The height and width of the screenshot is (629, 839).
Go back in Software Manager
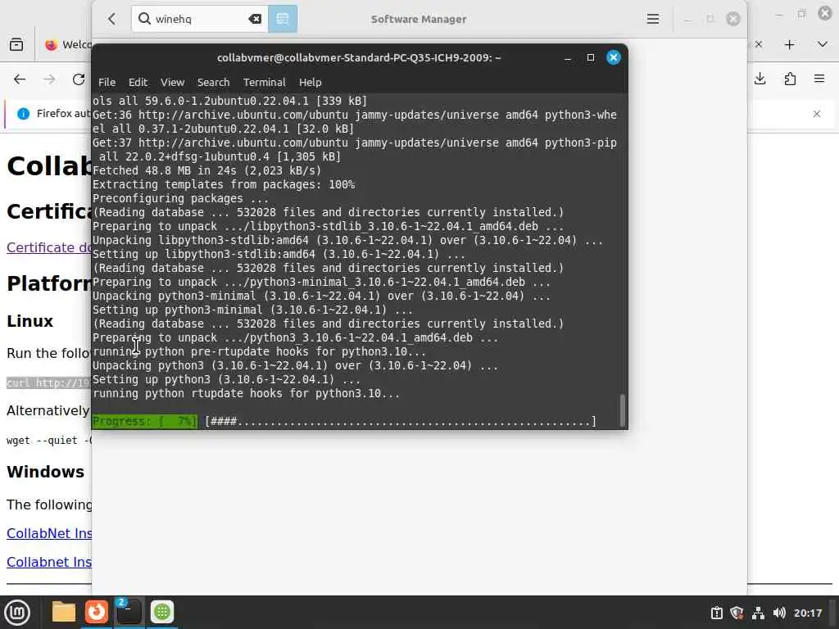pos(111,20)
